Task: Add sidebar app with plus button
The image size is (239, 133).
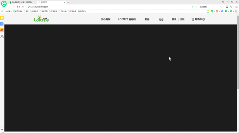Action: tap(2, 129)
